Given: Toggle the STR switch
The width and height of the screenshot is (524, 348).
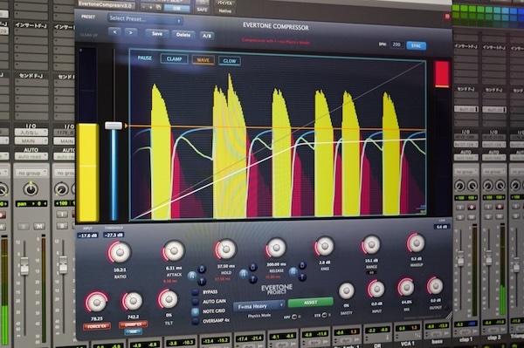Looking at the screenshot, I should point(325,315).
